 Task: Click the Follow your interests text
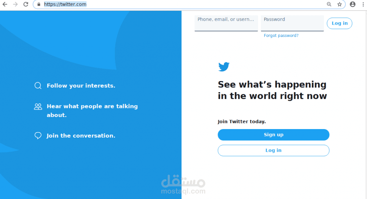(x=81, y=86)
